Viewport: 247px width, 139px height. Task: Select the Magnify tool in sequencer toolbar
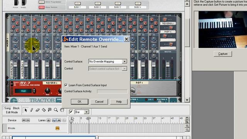coord(56,110)
